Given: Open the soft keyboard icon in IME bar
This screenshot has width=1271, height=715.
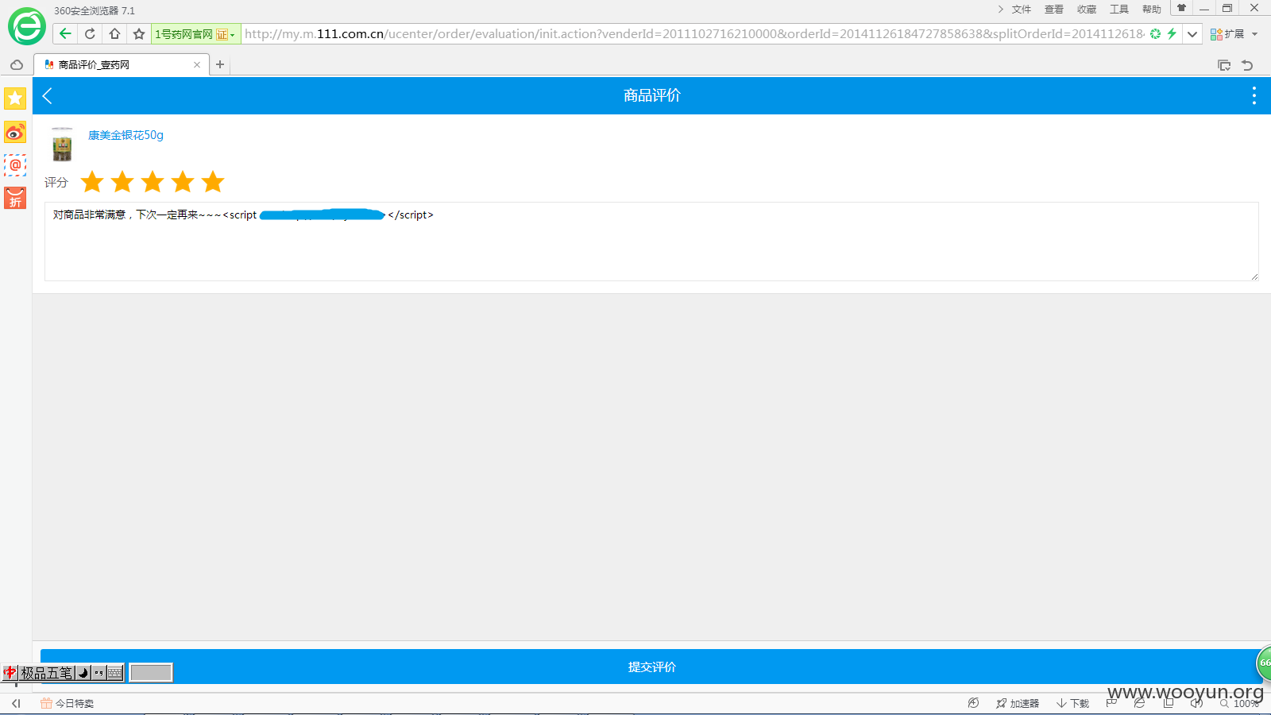Looking at the screenshot, I should [x=115, y=673].
